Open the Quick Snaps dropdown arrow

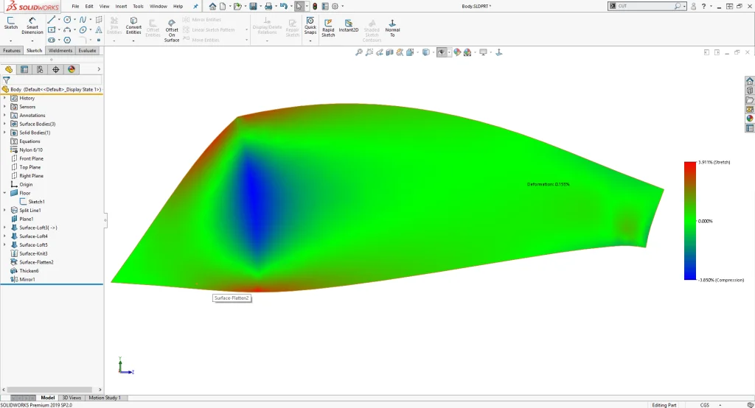pyautogui.click(x=310, y=41)
